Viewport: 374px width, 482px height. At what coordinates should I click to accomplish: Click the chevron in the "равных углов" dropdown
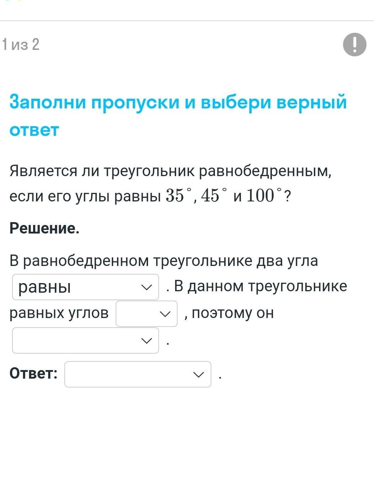click(165, 314)
